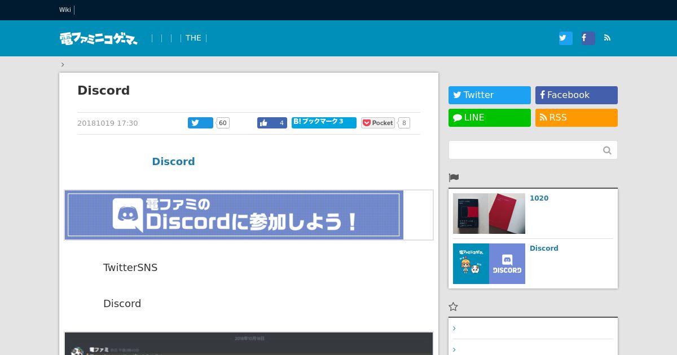The image size is (677, 355).
Task: Open the Twitter icon in header
Action: (565, 38)
